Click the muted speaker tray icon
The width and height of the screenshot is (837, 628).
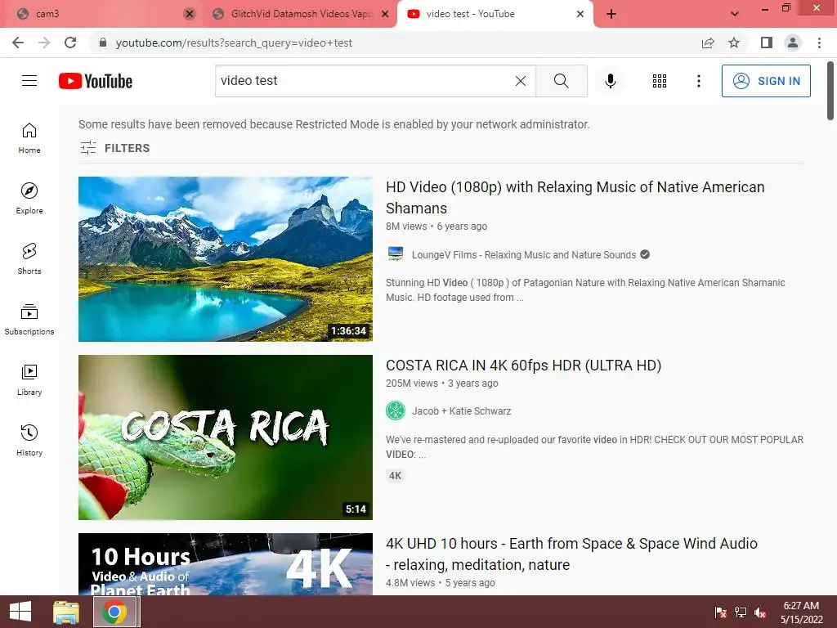pos(760,612)
